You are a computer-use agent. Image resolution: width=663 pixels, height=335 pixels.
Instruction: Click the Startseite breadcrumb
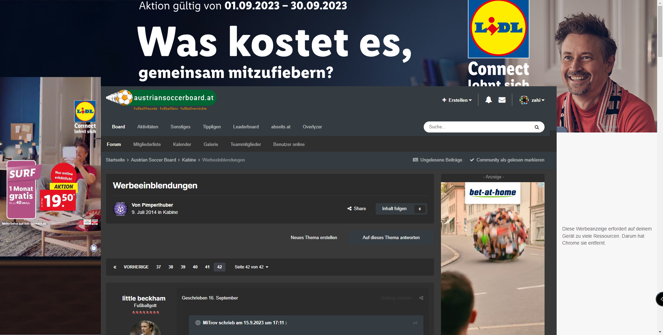click(x=115, y=160)
